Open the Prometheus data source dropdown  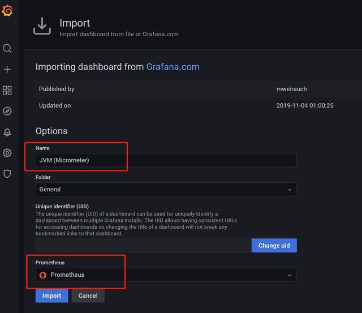click(x=166, y=275)
